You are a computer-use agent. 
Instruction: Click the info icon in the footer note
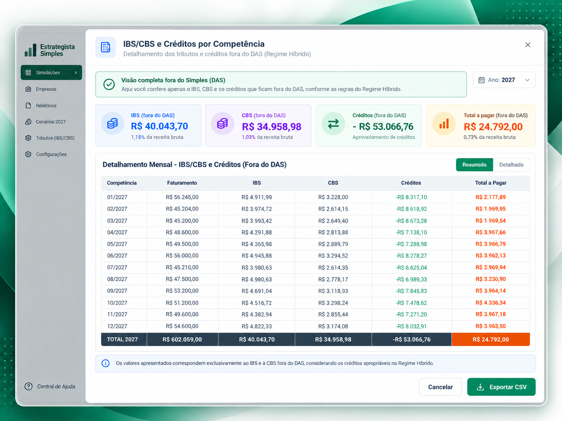[106, 363]
